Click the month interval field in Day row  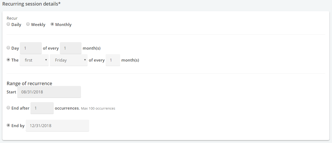click(x=71, y=48)
